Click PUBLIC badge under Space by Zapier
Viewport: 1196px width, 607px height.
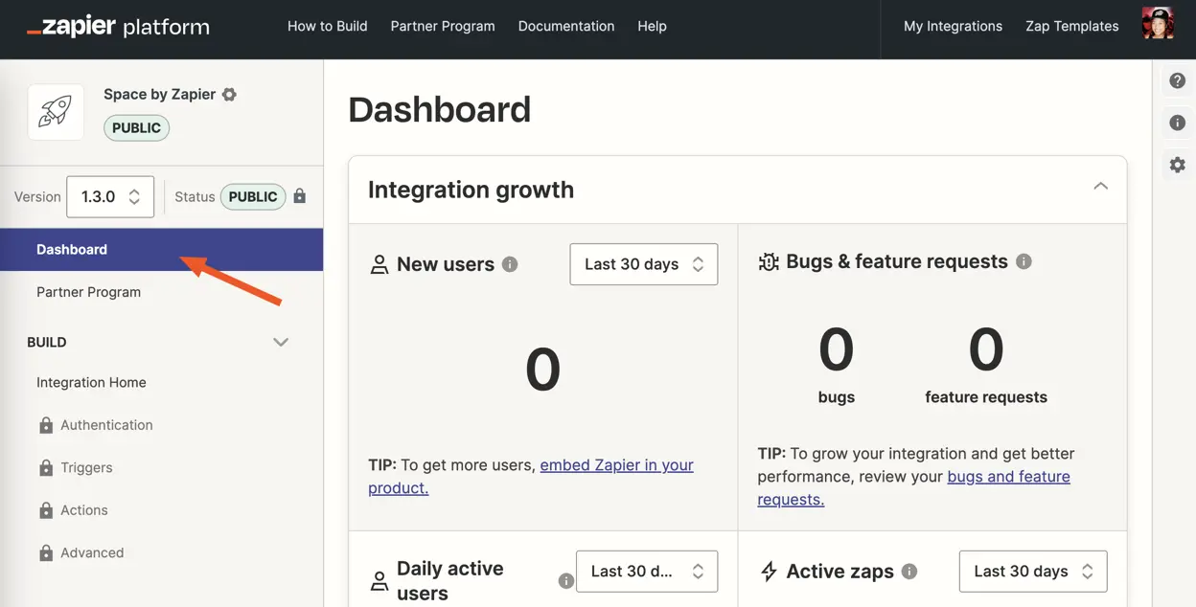(x=136, y=128)
